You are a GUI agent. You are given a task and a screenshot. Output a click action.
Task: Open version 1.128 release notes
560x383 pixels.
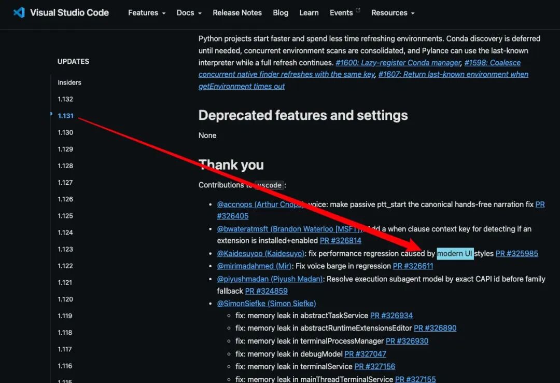click(x=65, y=166)
